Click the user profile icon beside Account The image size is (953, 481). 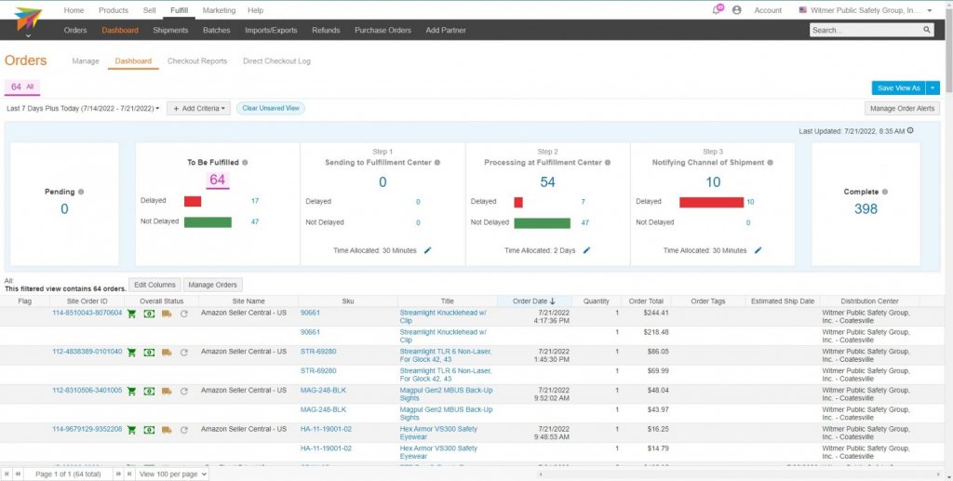(x=737, y=10)
